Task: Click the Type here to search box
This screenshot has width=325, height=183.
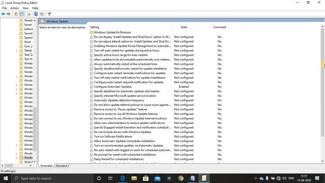Action: (52, 178)
